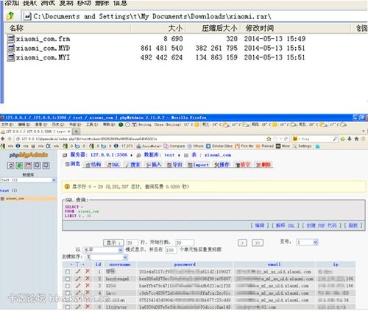Image resolution: width=368 pixels, height=311 pixels.
Task: Click Similar Sites in the add-on toolbar
Action: coord(219,146)
